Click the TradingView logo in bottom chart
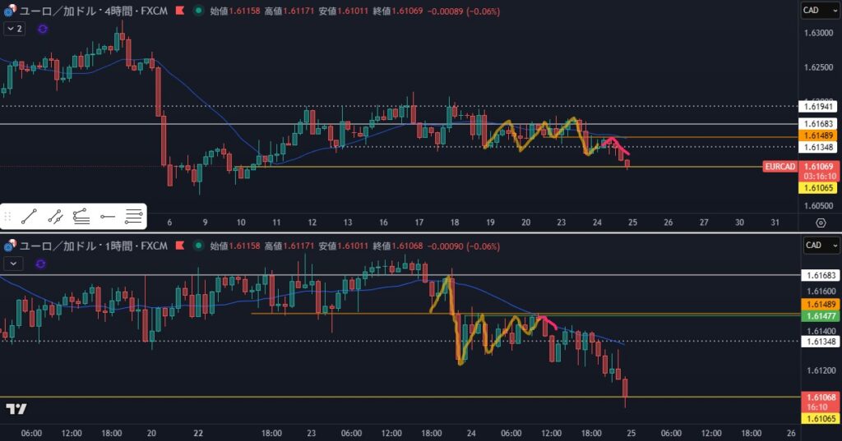This screenshot has width=842, height=441. (16, 409)
